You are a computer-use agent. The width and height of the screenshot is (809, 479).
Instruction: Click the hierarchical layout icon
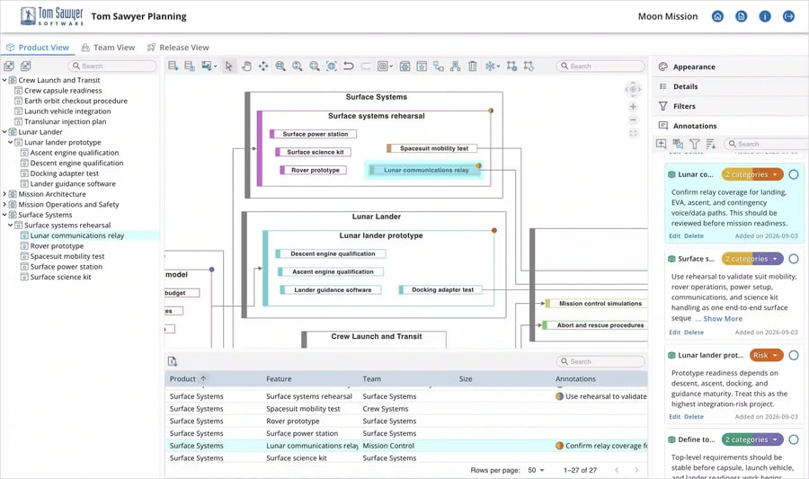[455, 66]
